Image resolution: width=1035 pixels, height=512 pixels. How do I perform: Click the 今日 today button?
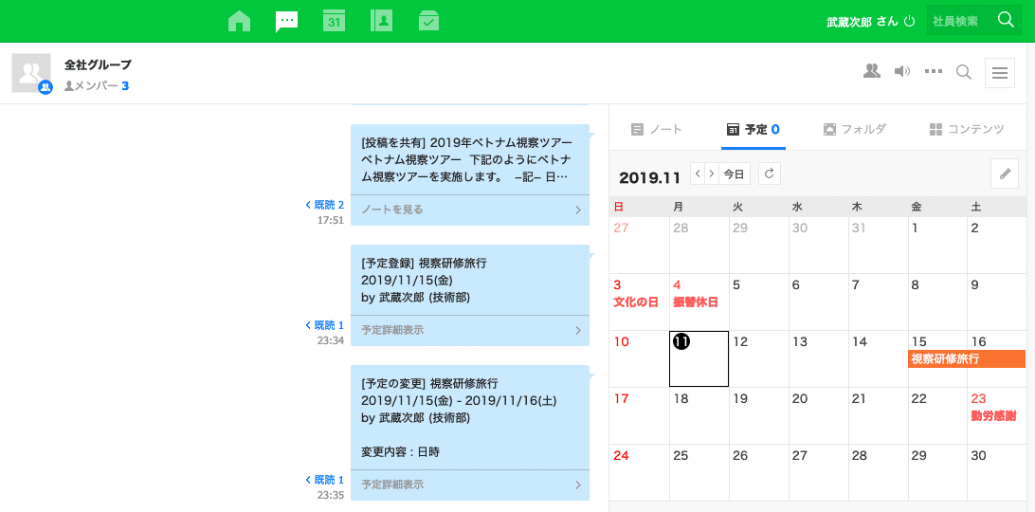tap(734, 174)
